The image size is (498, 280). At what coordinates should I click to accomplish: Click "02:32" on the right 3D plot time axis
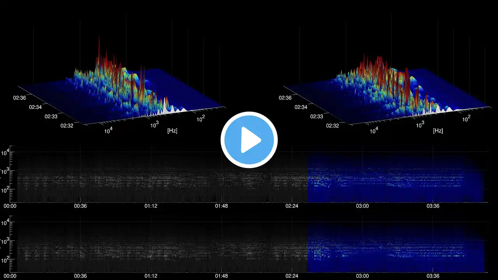[333, 126]
